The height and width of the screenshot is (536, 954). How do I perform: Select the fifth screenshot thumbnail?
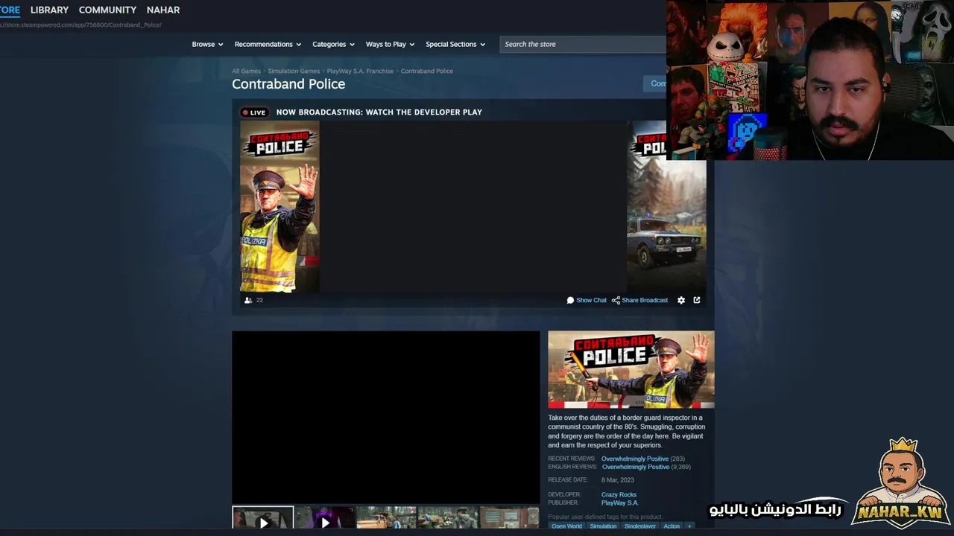tap(509, 517)
